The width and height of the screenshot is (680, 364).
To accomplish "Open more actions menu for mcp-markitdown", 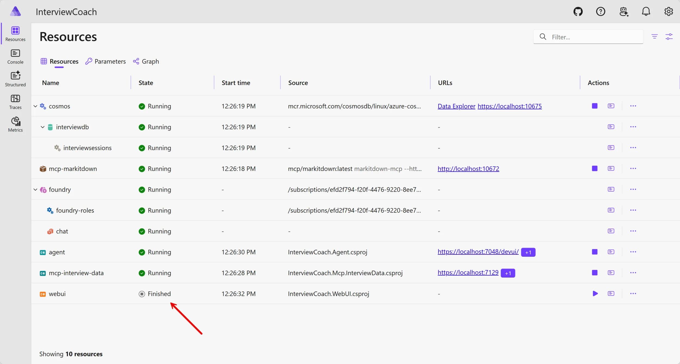I will click(x=633, y=169).
